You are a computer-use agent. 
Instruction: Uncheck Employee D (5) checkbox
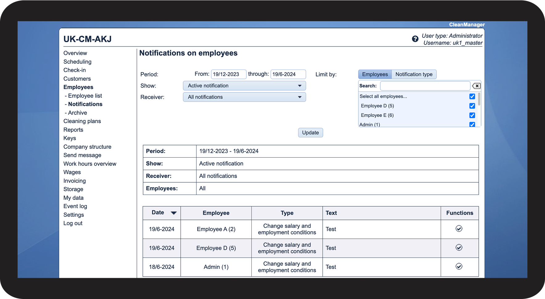pyautogui.click(x=472, y=106)
